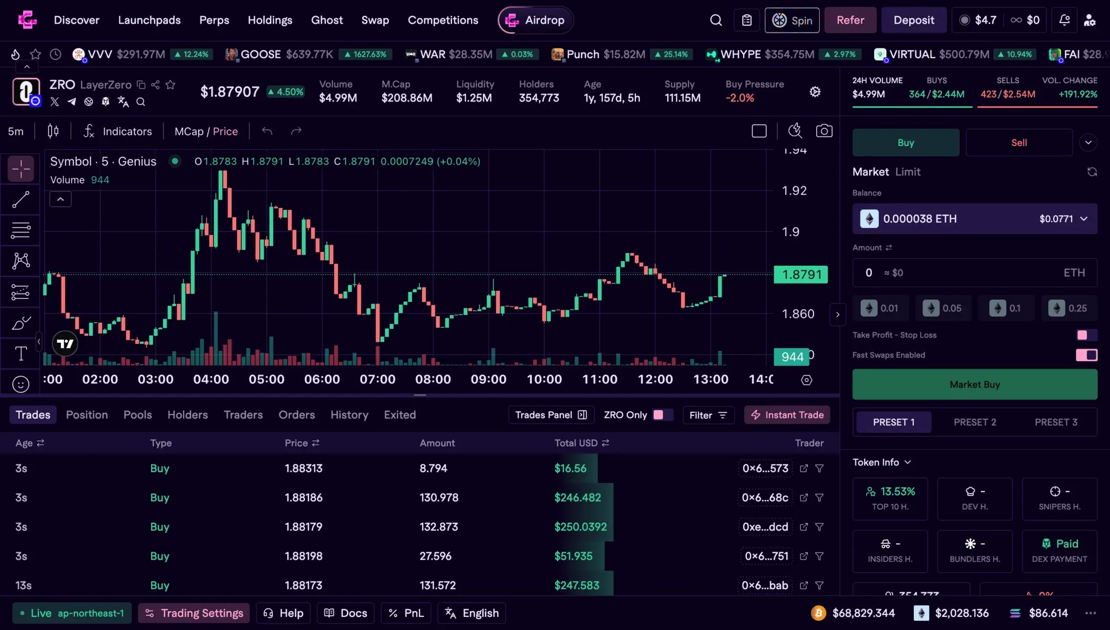Image resolution: width=1110 pixels, height=630 pixels.
Task: Open the ZRO Telegram link
Action: [71, 102]
